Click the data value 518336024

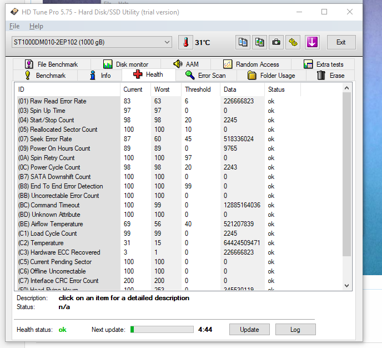239,139
